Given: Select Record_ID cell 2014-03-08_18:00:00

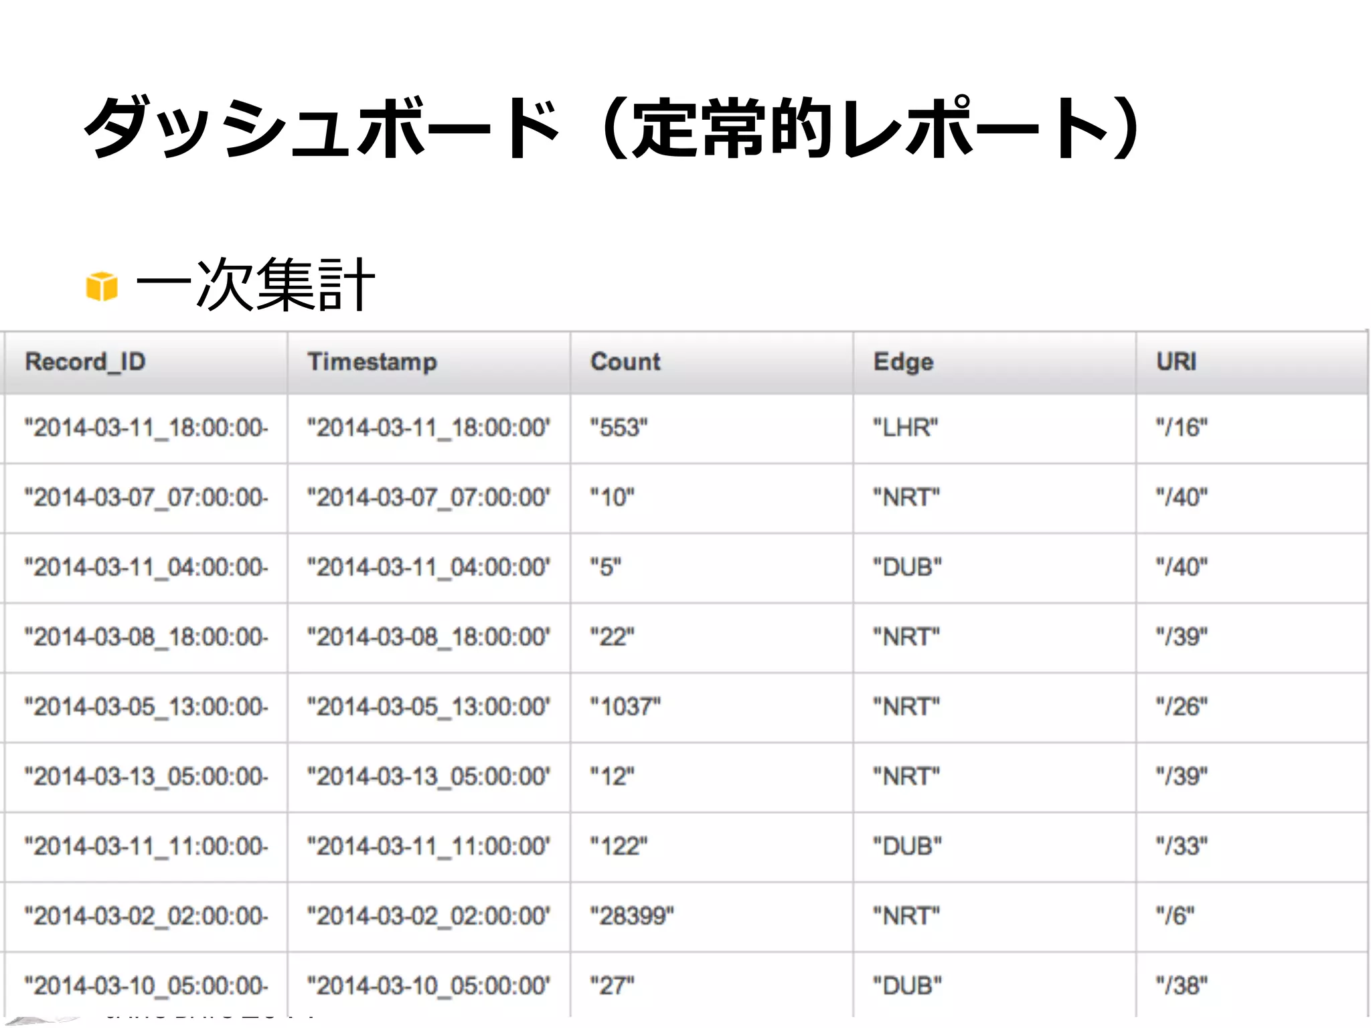Looking at the screenshot, I should tap(146, 637).
